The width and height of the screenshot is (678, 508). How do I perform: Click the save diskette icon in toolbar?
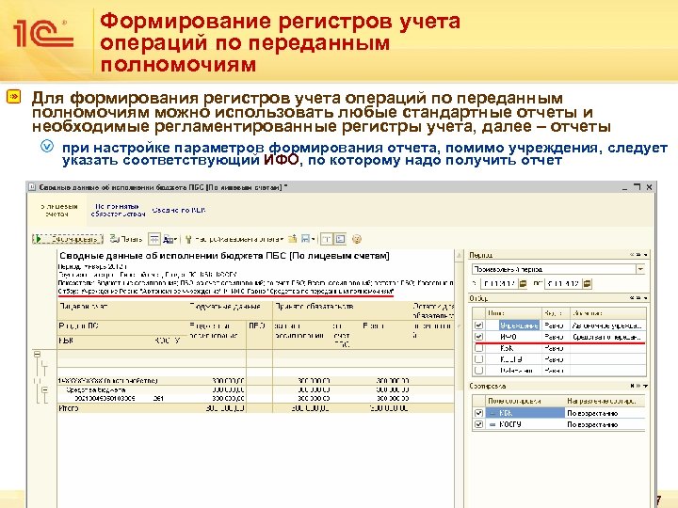click(x=305, y=239)
